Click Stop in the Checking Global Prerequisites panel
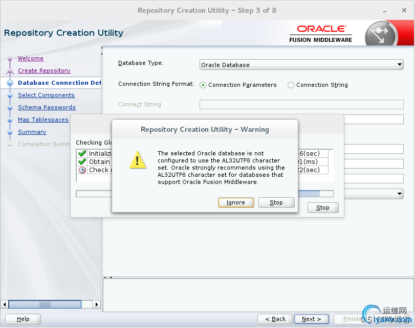 [x=323, y=207]
